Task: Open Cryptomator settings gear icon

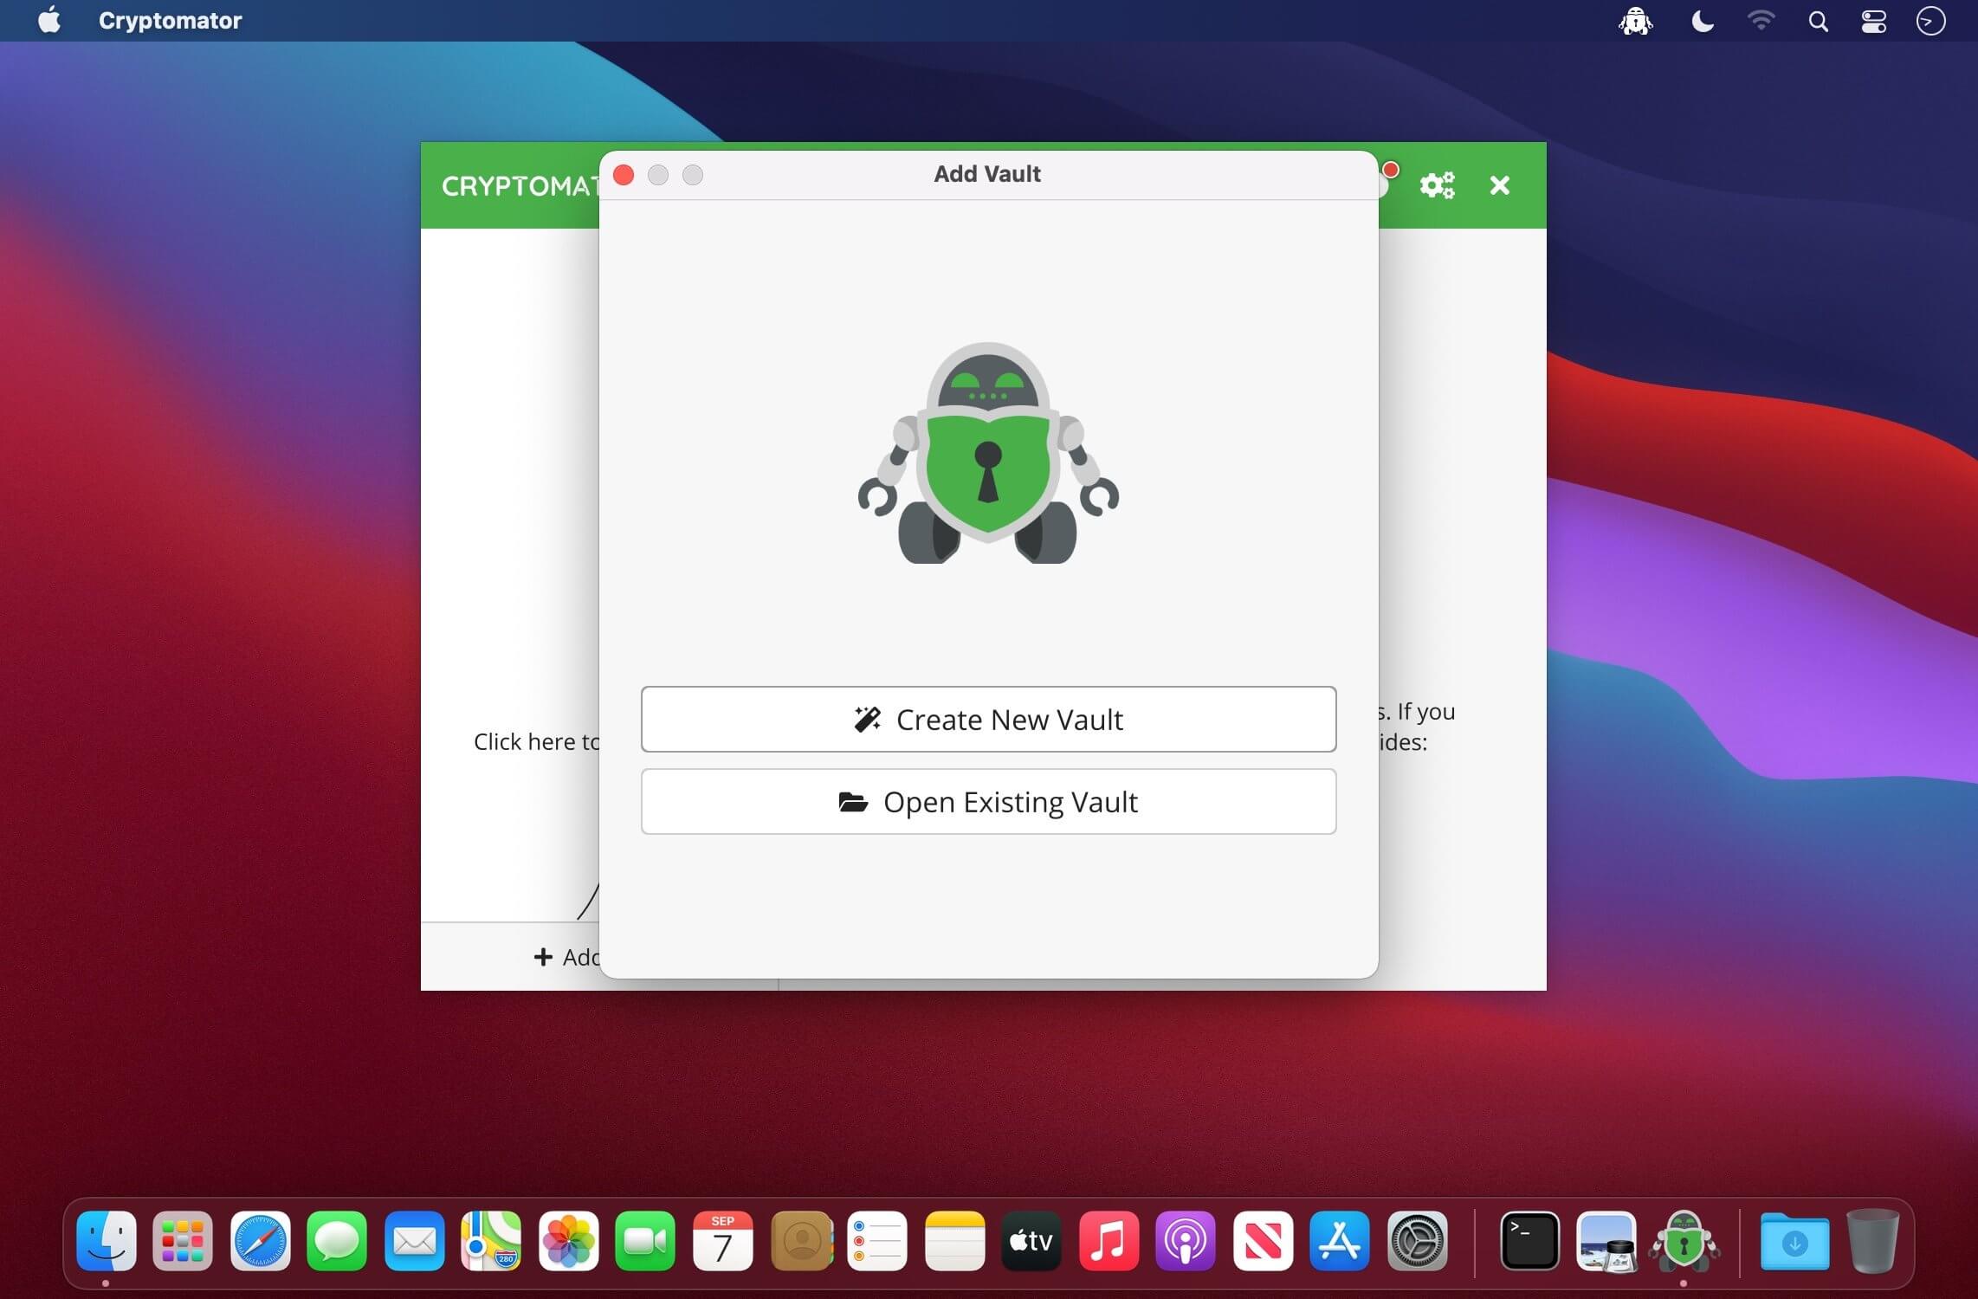Action: (1437, 185)
